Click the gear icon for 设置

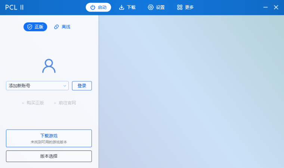coord(151,7)
